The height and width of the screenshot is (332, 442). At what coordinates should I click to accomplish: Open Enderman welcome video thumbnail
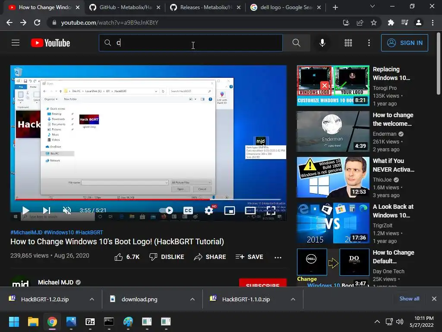pos(333,131)
